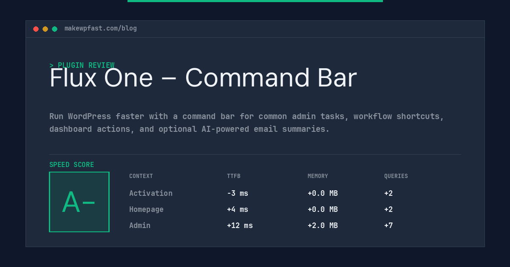This screenshot has width=510, height=267.
Task: Click the 'SPEED SCORE' label
Action: click(72, 164)
